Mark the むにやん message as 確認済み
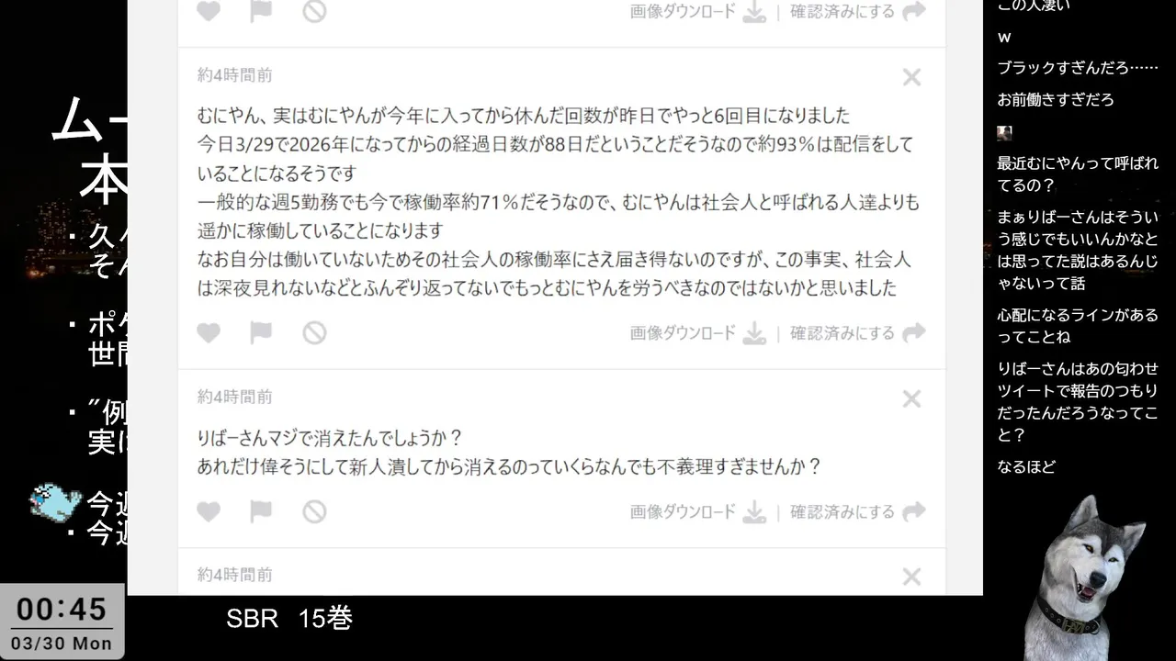Screen dimensions: 1176x661 [858, 333]
